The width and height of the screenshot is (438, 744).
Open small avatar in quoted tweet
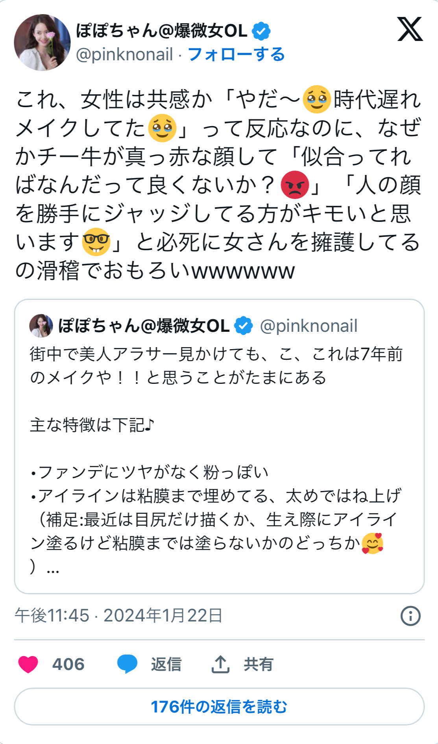pyautogui.click(x=41, y=326)
